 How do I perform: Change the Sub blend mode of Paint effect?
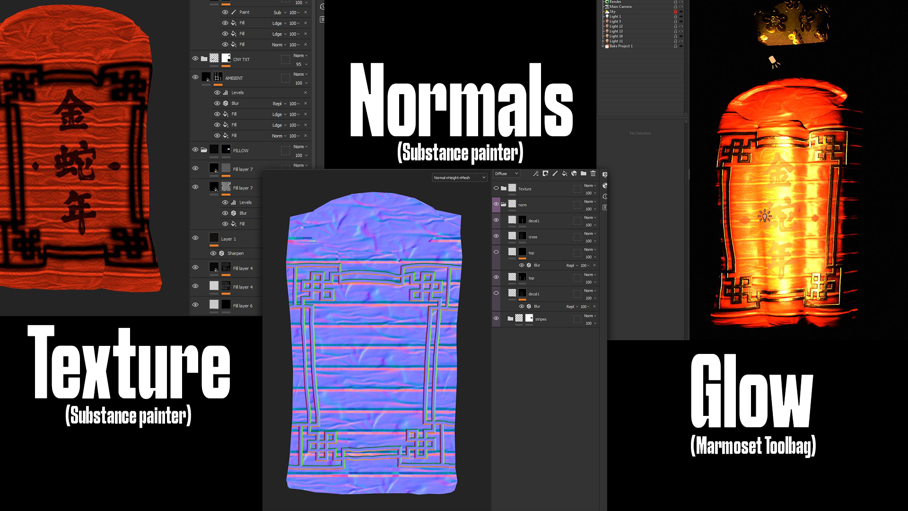[280, 13]
